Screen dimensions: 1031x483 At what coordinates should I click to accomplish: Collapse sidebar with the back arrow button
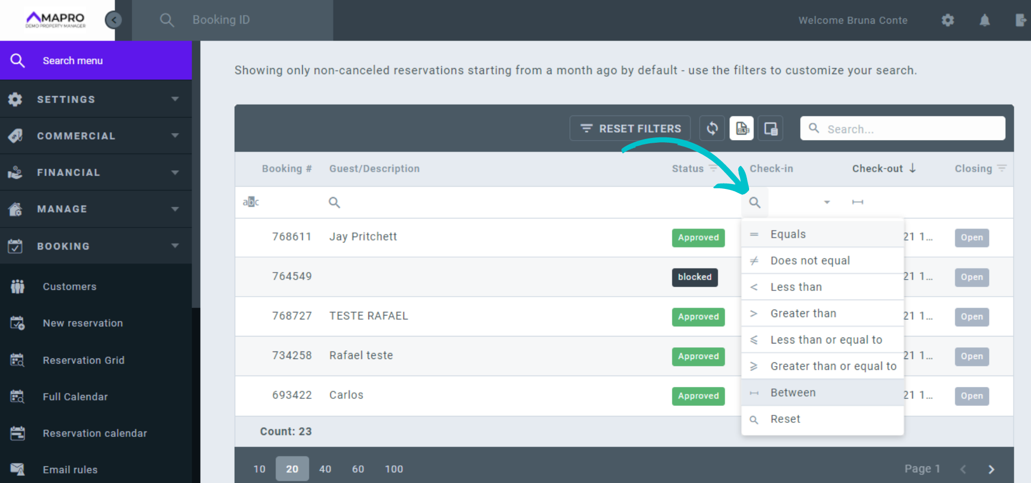(x=113, y=20)
